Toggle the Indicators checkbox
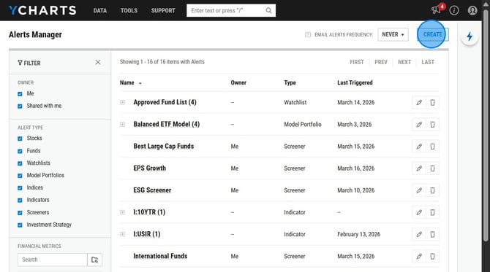Viewport: 490px width, 272px height. coord(20,200)
